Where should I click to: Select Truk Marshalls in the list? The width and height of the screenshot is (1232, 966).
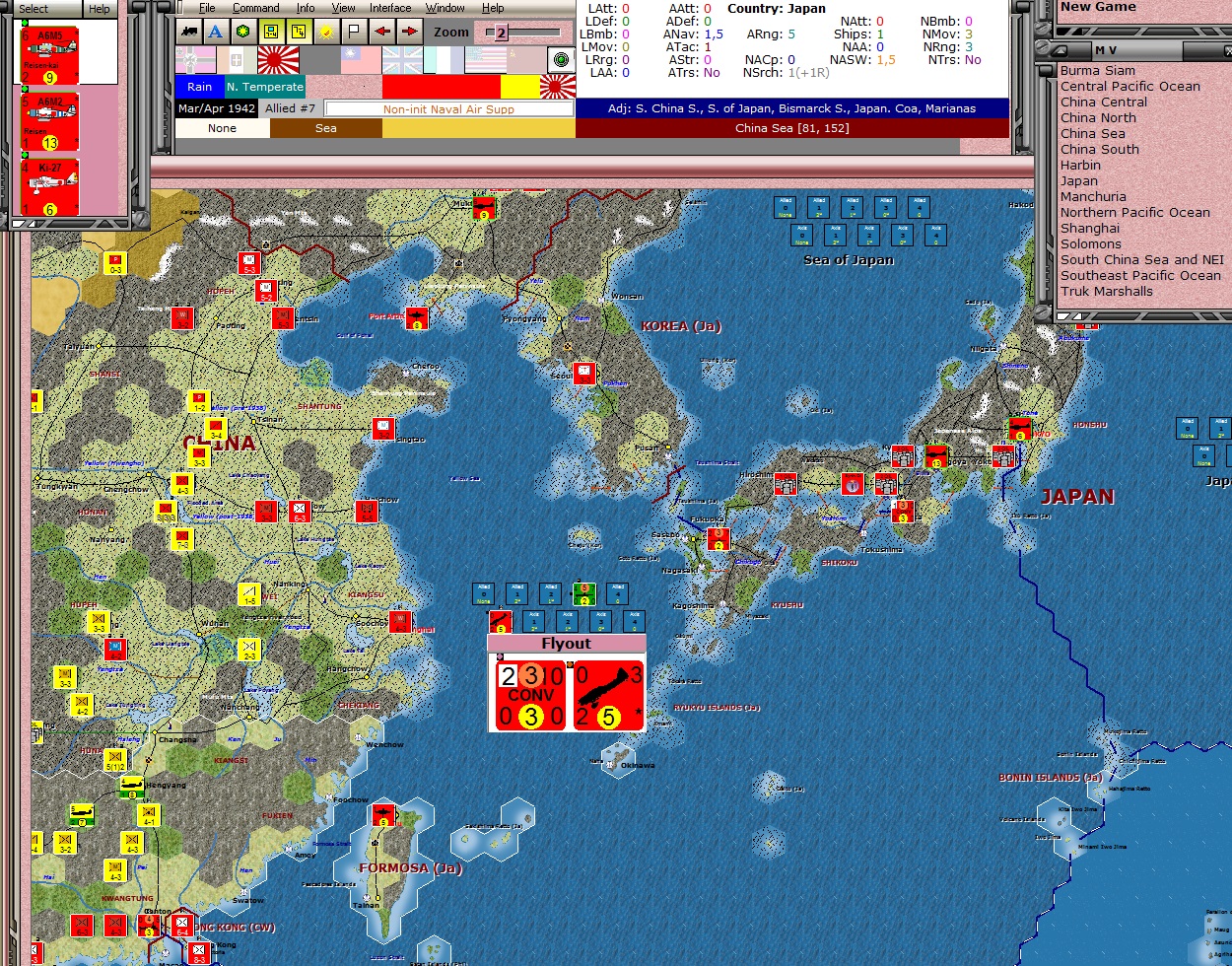[1107, 292]
